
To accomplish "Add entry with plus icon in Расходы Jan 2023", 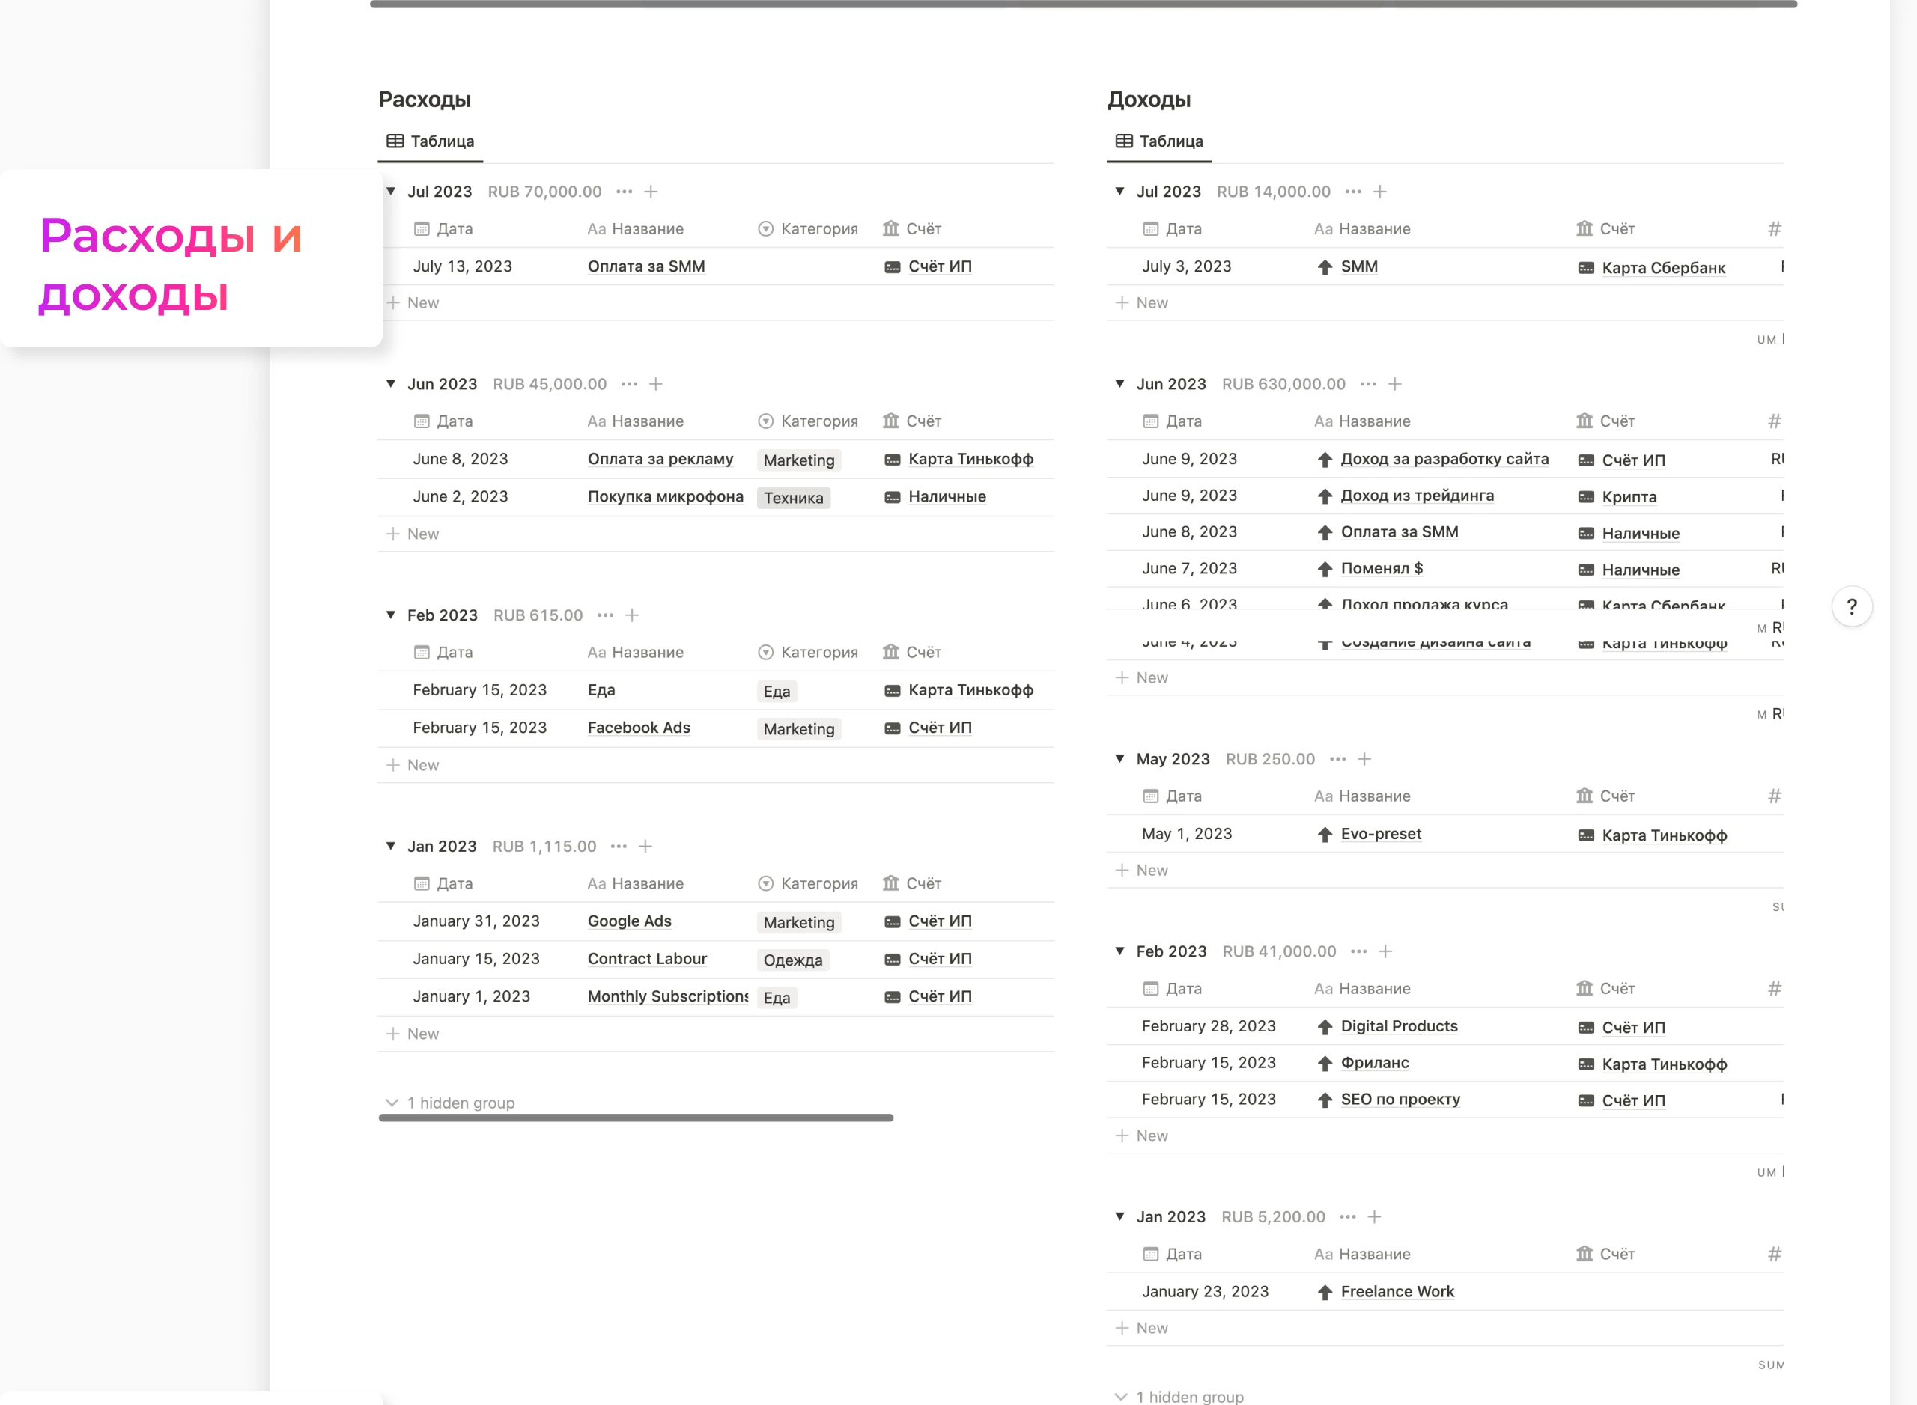I will (645, 847).
